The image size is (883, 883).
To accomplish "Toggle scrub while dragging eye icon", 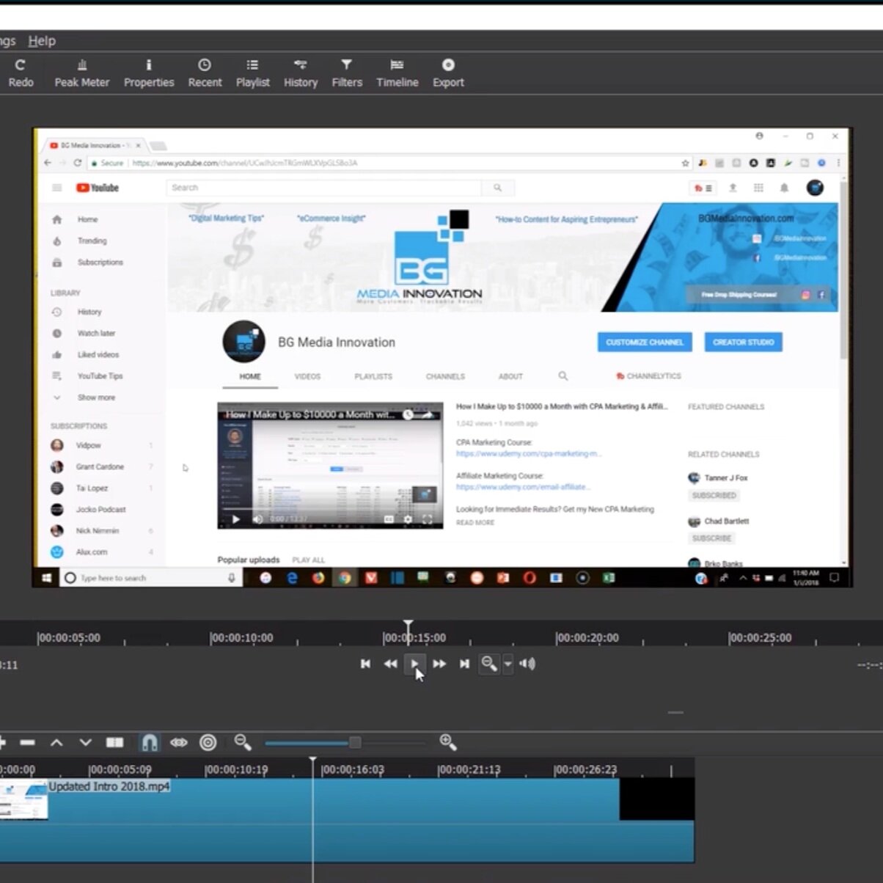I will click(178, 743).
